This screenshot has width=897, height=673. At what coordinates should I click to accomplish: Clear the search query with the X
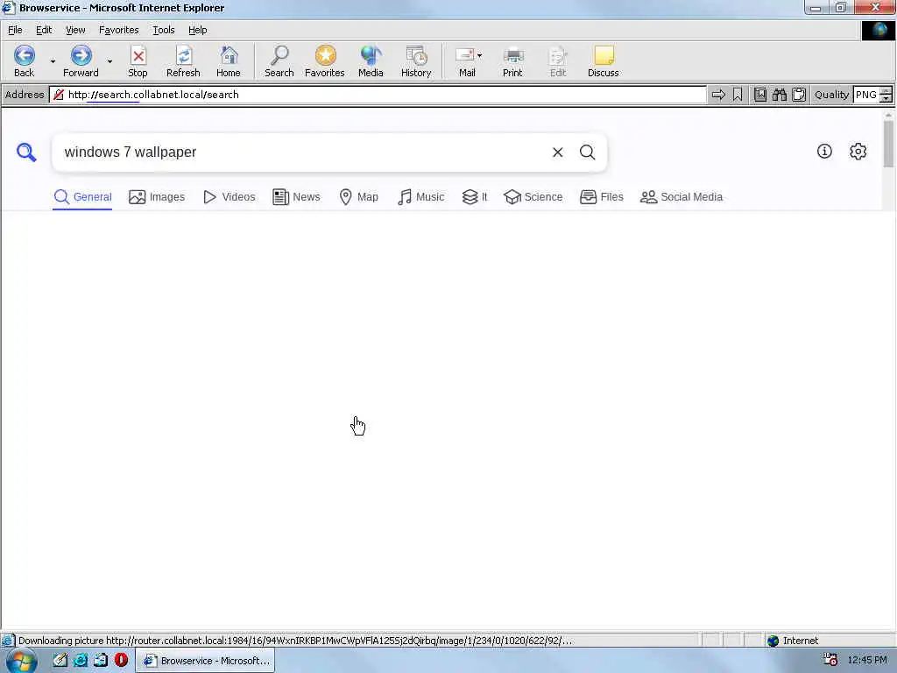click(x=558, y=152)
